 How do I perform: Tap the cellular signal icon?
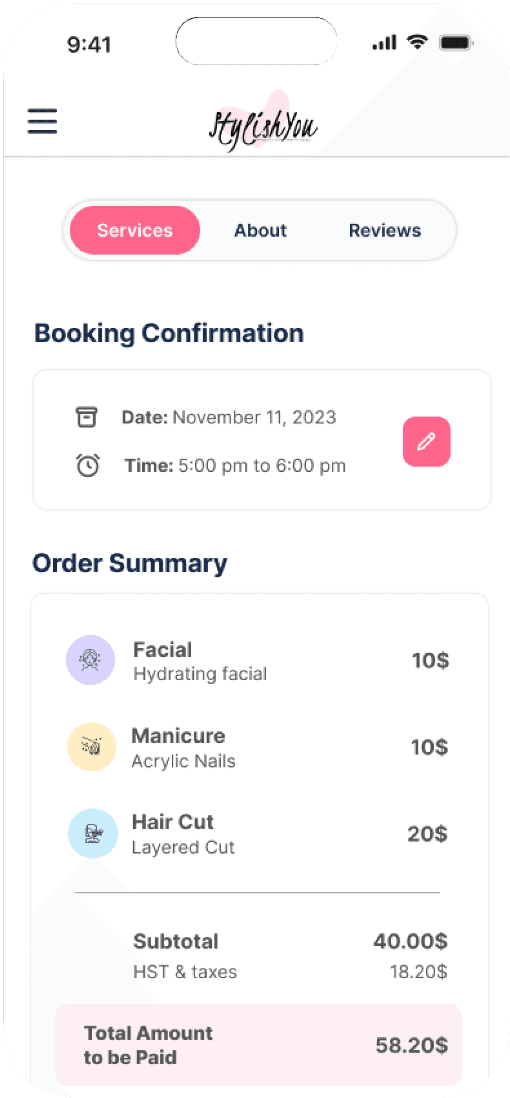tap(384, 42)
